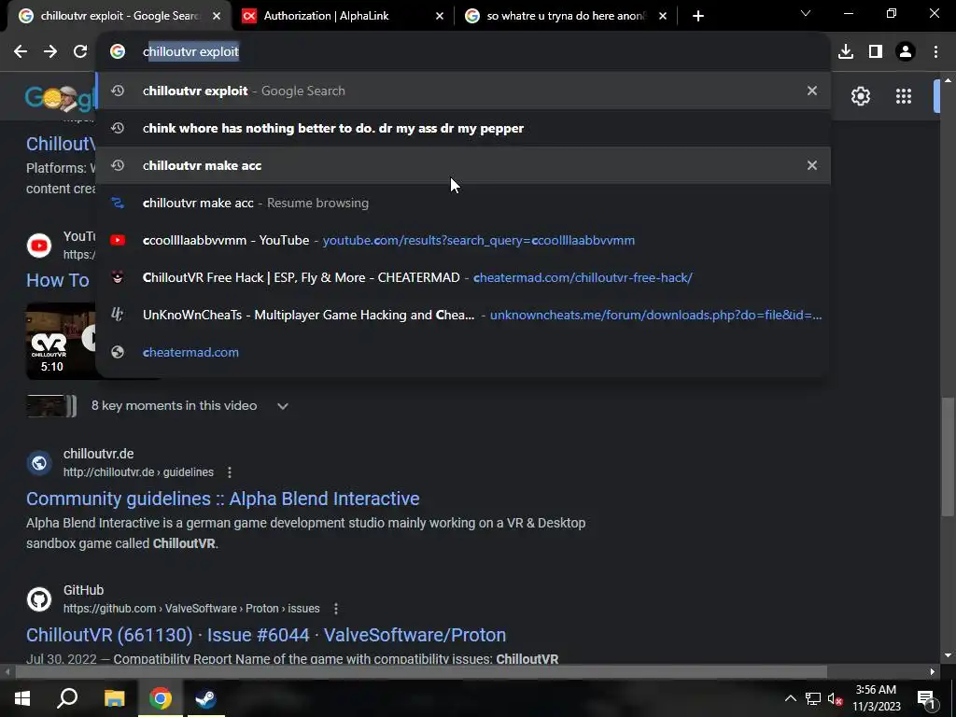
Task: Click the GitHub result favicon
Action: click(39, 599)
